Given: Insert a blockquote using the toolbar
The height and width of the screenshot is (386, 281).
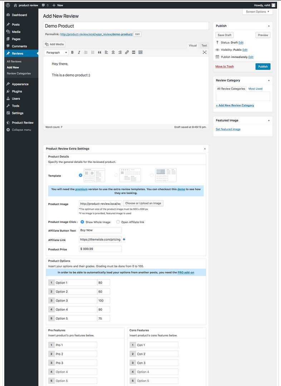Looking at the screenshot, I should (x=99, y=53).
